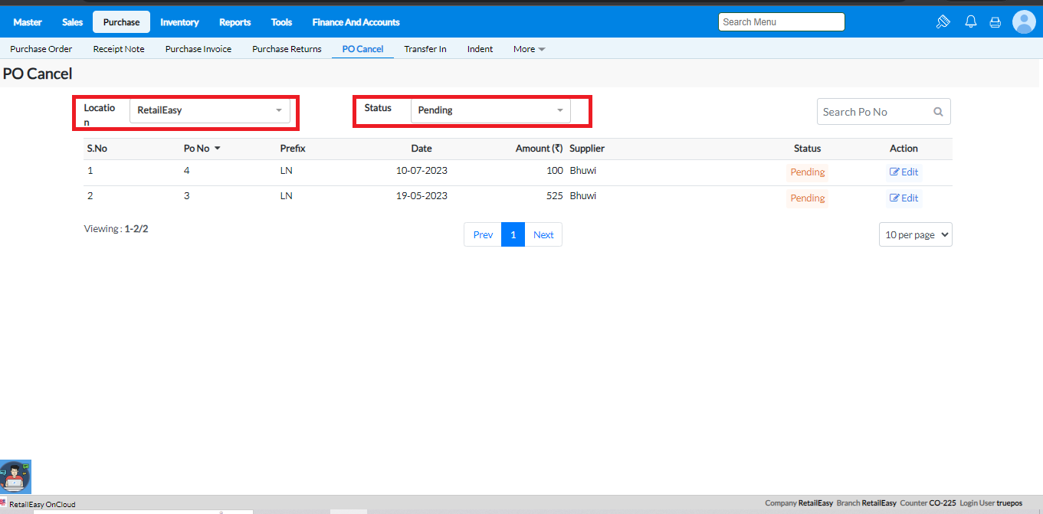
Task: Click the Viewing : 1-2/2 text
Action: 116,229
